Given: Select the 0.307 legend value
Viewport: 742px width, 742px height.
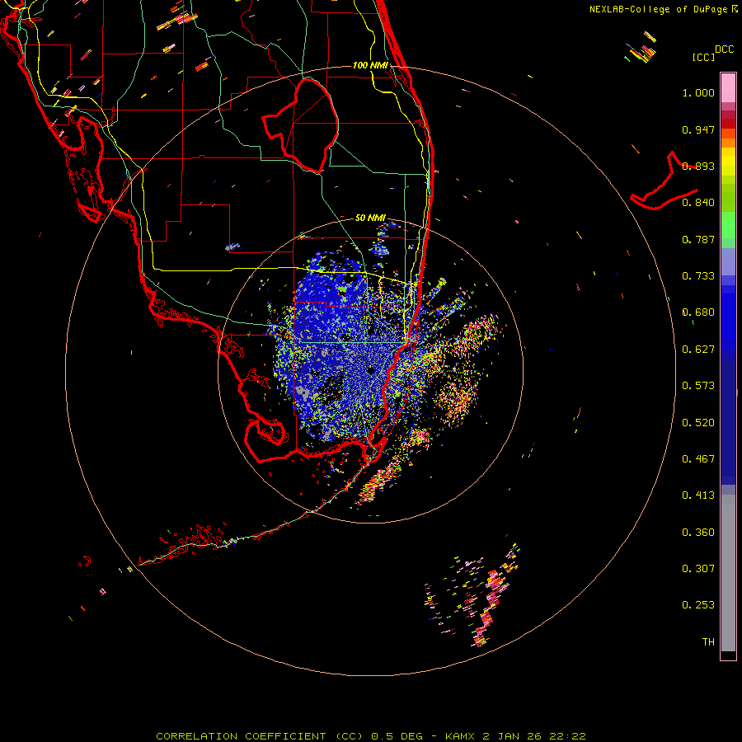Looking at the screenshot, I should pos(698,569).
